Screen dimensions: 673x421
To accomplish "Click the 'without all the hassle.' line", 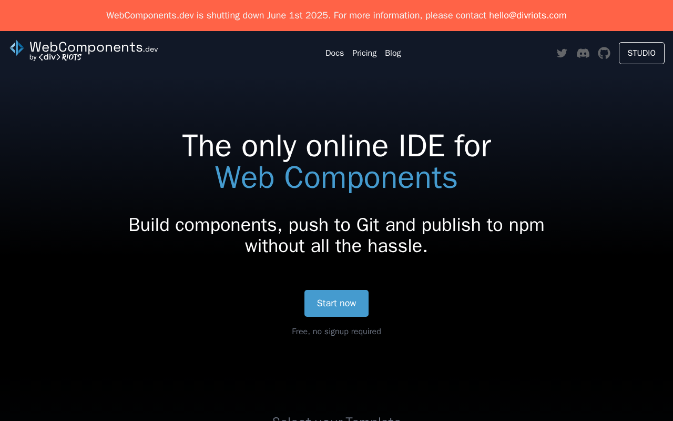I will 336,246.
